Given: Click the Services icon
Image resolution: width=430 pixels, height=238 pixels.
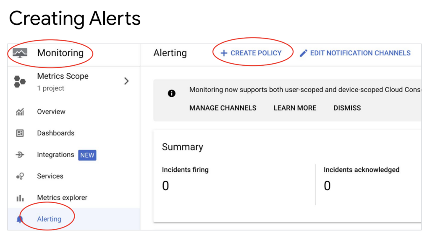Looking at the screenshot, I should 20,176.
